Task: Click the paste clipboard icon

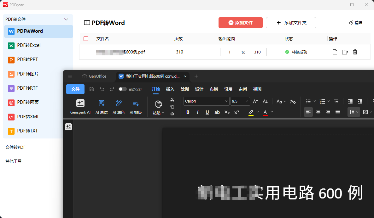Action: [158, 104]
